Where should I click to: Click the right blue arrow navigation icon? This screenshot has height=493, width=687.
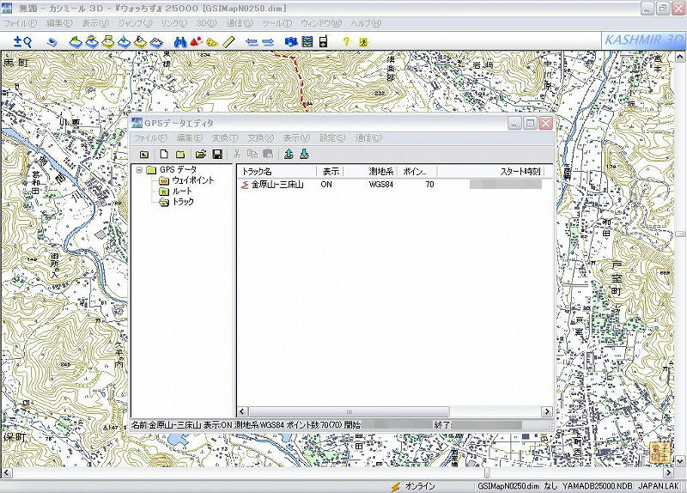(268, 42)
